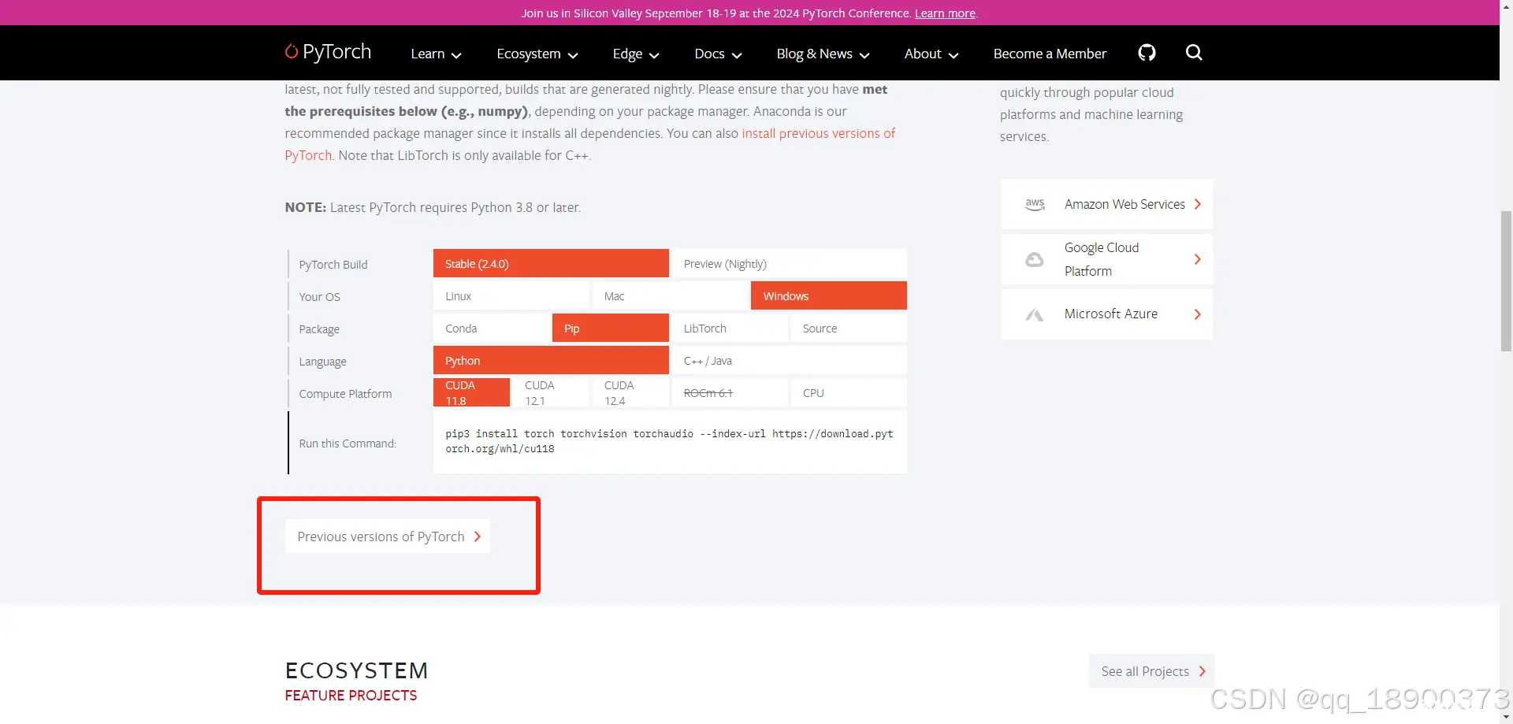This screenshot has width=1513, height=724.
Task: Select Python language option
Action: point(551,361)
